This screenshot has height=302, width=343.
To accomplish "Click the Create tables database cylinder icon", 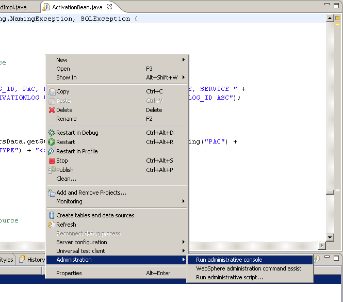I will 52,215.
